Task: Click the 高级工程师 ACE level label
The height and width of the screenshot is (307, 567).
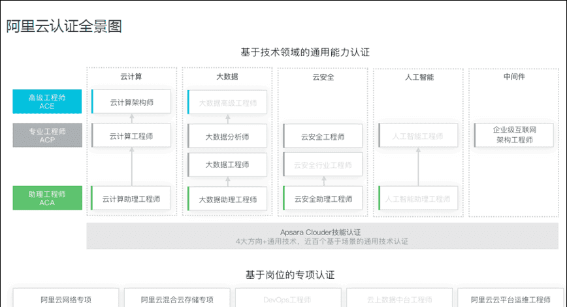Action: (x=47, y=102)
